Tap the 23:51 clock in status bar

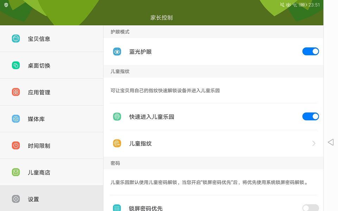tap(314, 5)
